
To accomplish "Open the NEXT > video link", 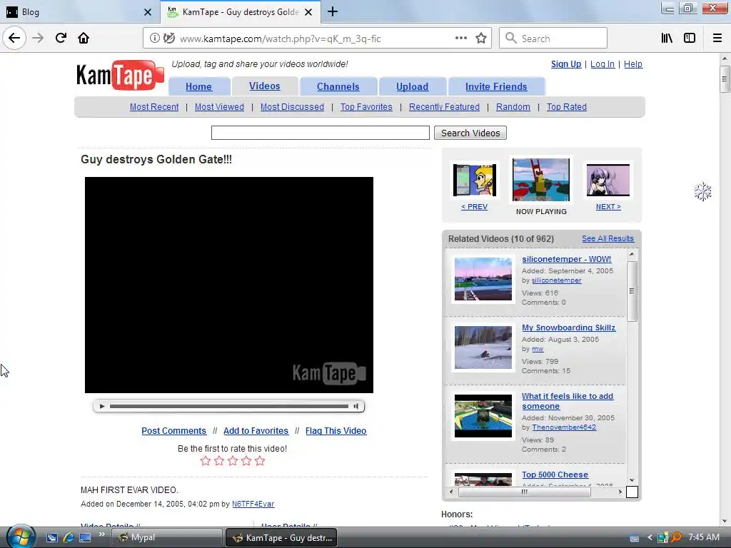I will [x=608, y=206].
